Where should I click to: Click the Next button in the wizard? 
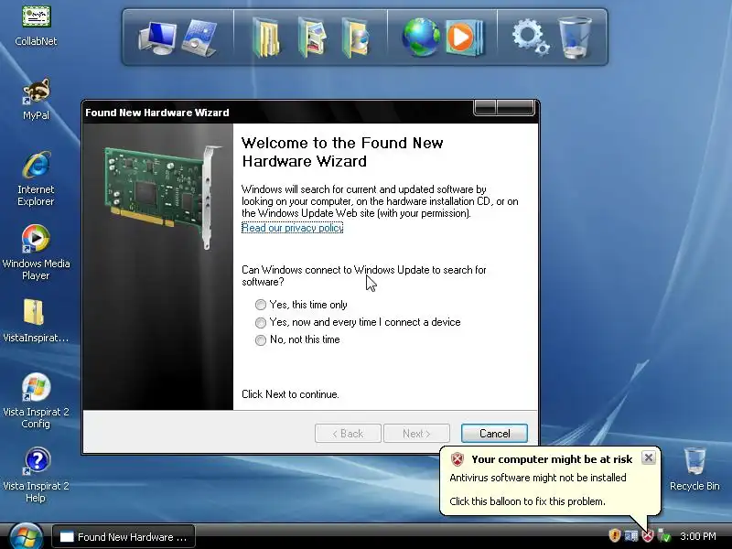(416, 433)
